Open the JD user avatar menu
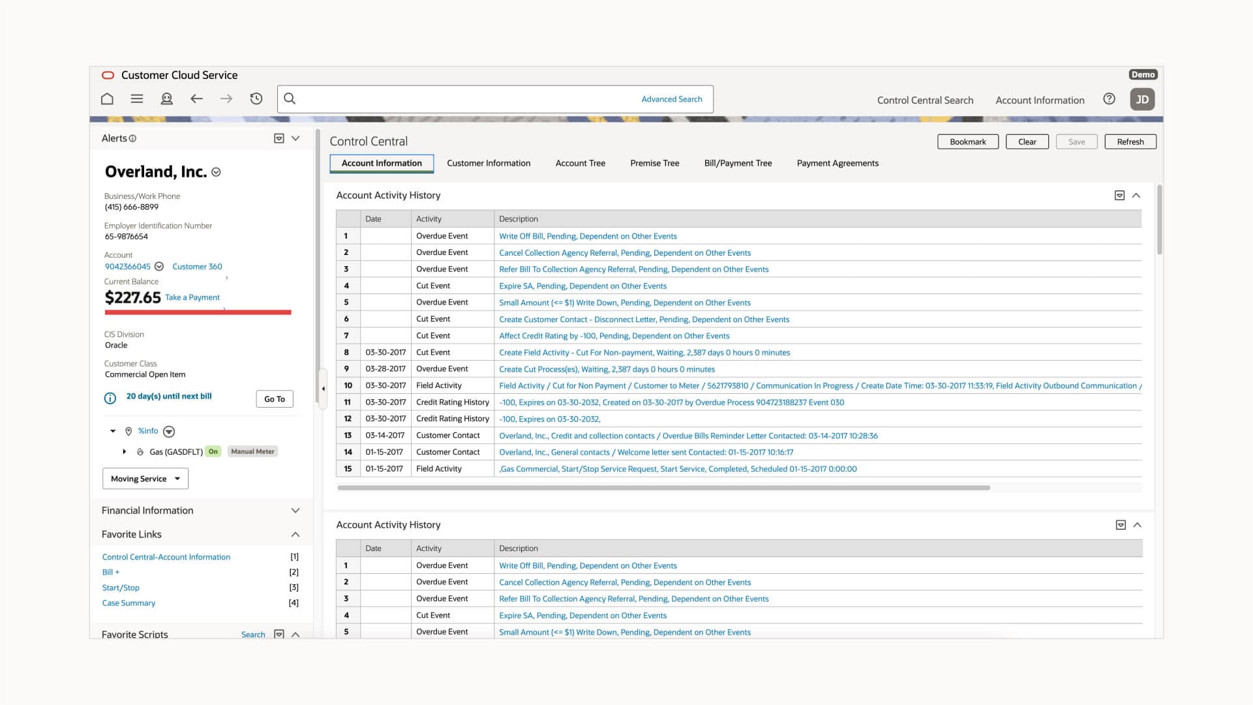 click(1142, 100)
